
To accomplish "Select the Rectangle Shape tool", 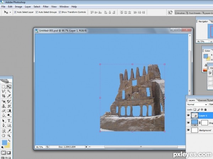I will (x=9, y=125).
